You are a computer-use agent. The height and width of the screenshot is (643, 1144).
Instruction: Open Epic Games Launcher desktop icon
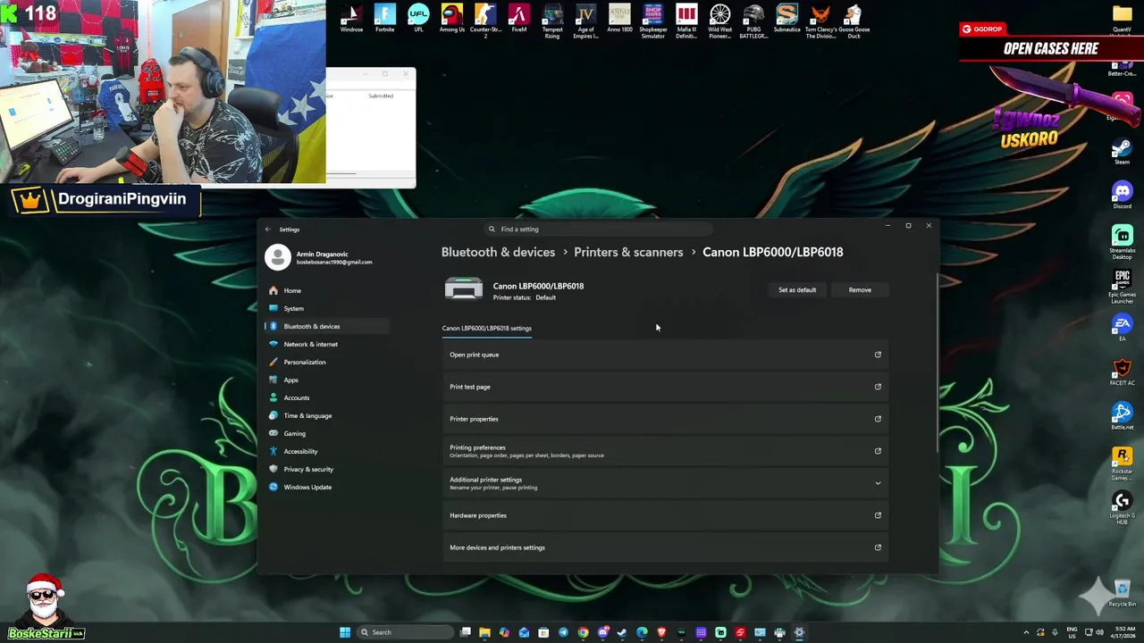1122,286
